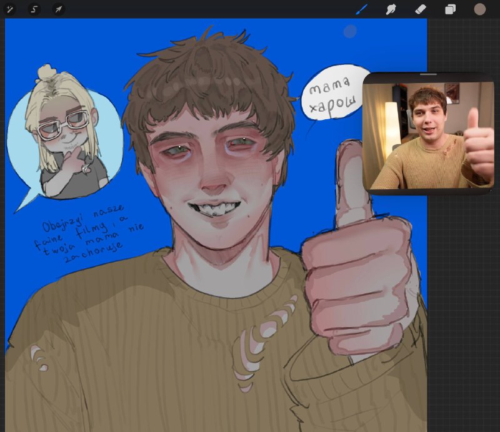Open the active color circle picker

pos(480,9)
